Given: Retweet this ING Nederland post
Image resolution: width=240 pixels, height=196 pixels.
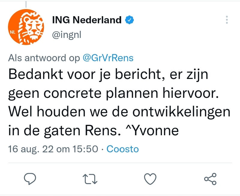Looking at the screenshot, I should click(x=89, y=179).
